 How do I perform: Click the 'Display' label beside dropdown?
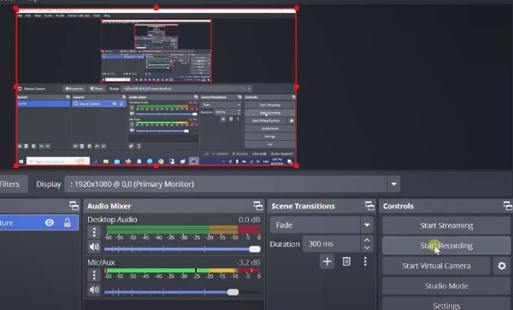coord(49,184)
